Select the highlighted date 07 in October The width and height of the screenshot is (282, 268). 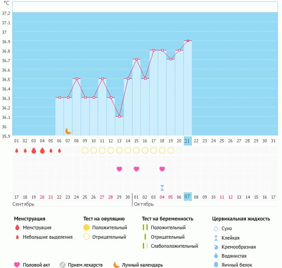pyautogui.click(x=188, y=197)
